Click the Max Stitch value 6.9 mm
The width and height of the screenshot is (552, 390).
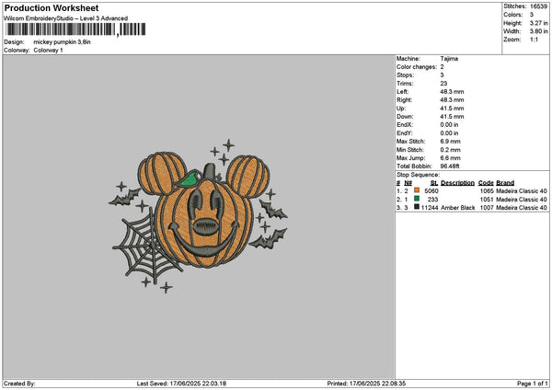(450, 141)
